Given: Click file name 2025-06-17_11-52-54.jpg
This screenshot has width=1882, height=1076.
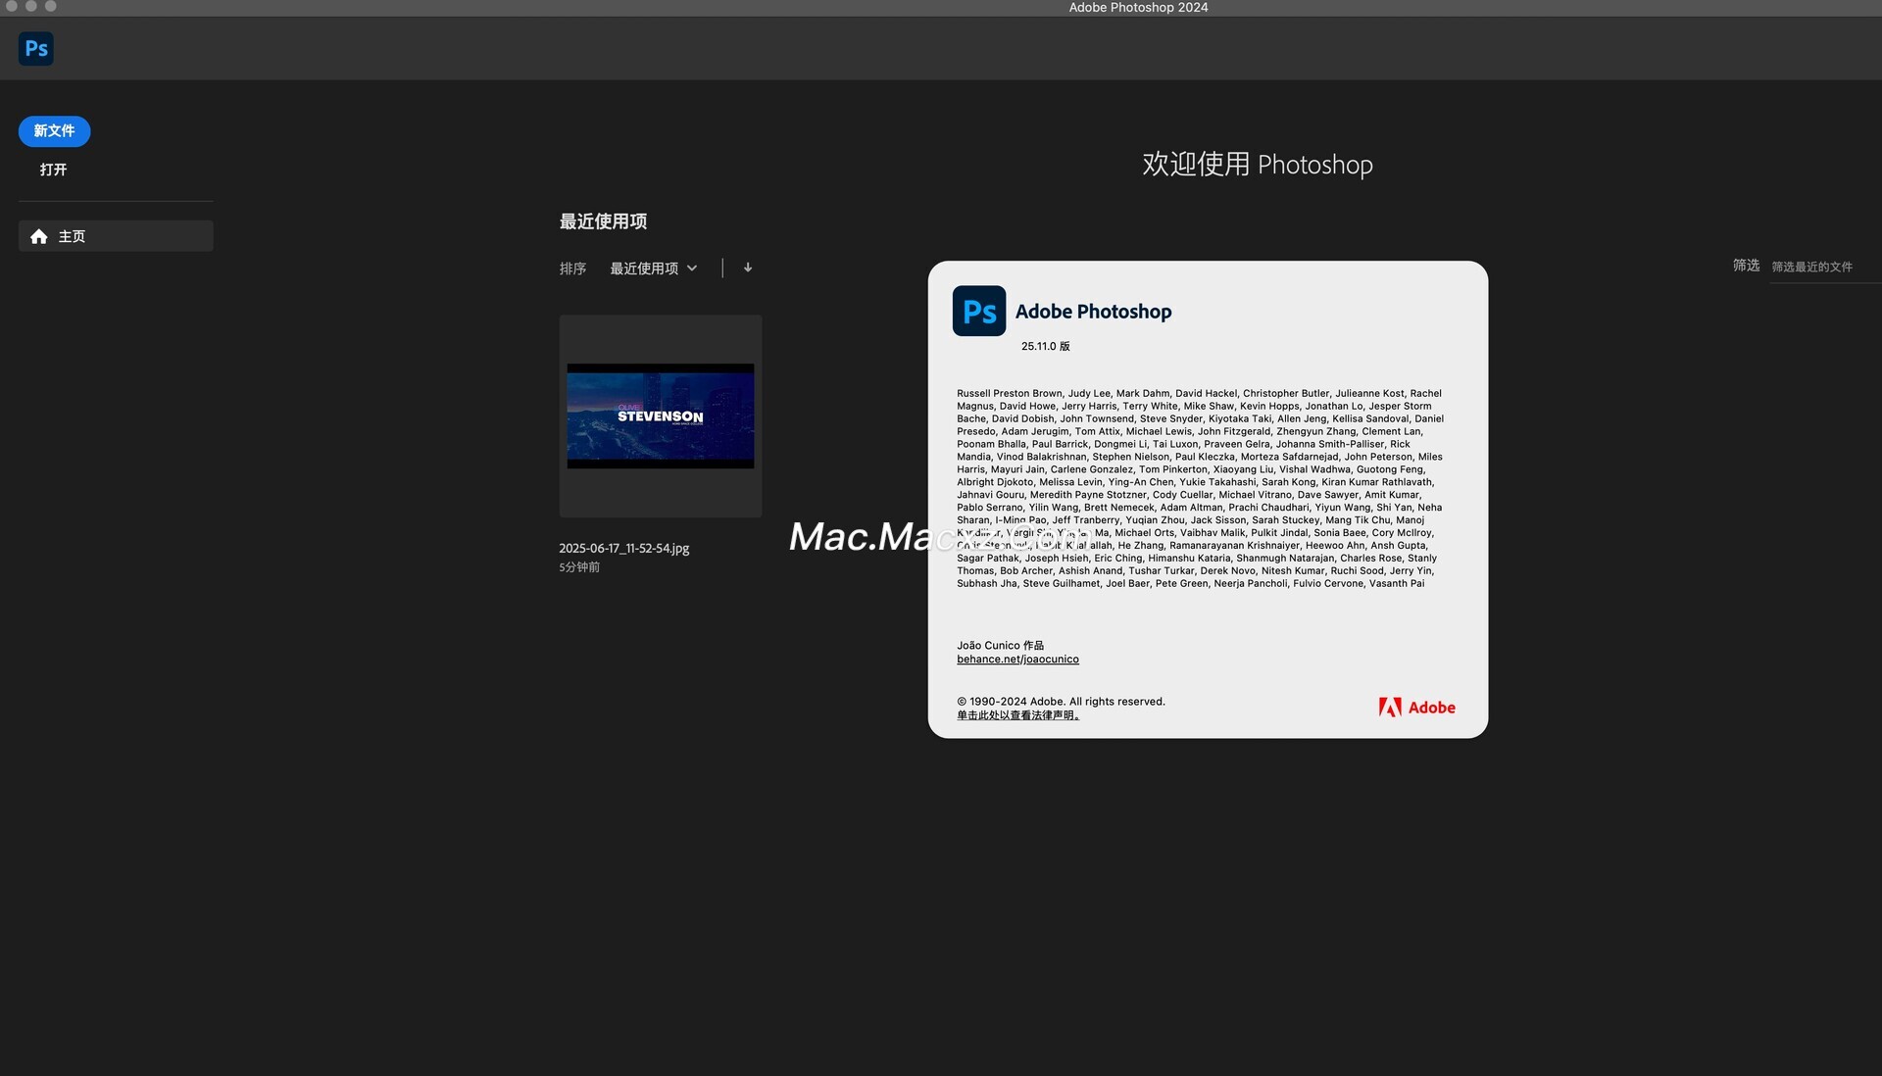Looking at the screenshot, I should point(623,549).
